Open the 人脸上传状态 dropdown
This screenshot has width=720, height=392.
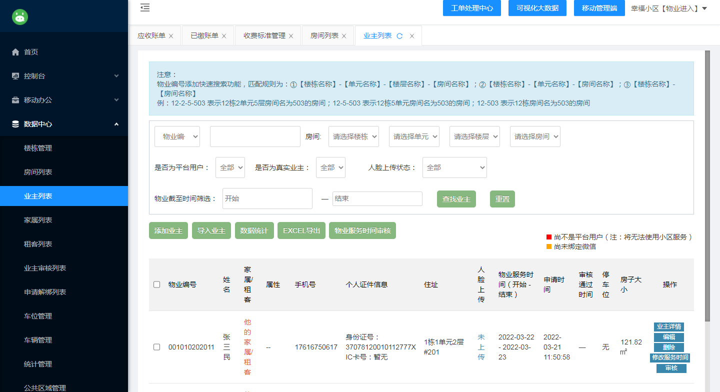tap(454, 167)
